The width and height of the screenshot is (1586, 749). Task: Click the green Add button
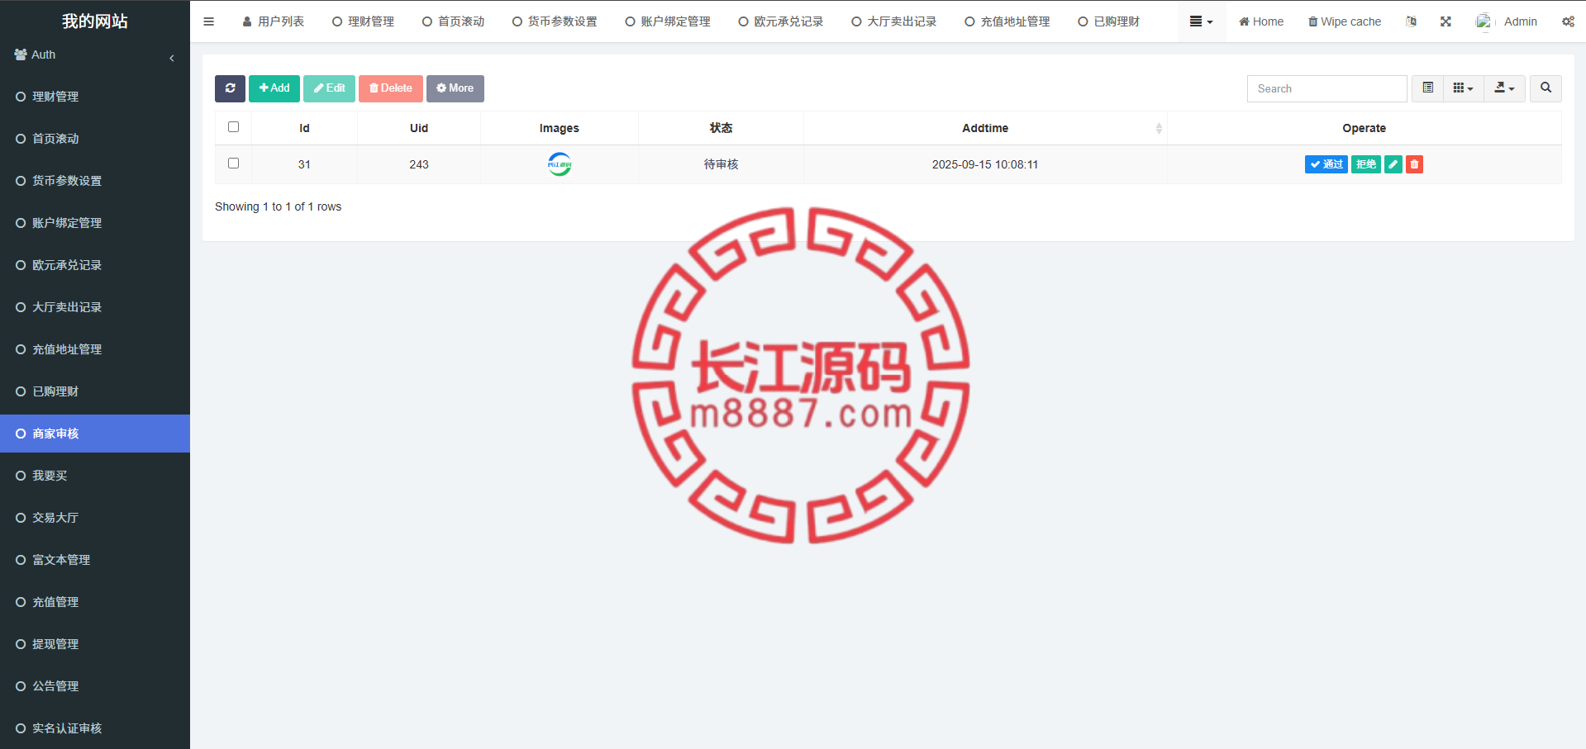(274, 88)
